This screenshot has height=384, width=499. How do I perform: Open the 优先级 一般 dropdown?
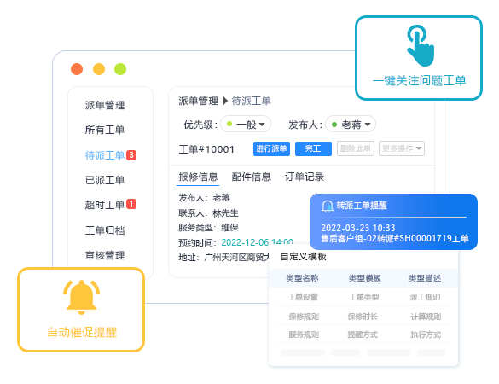[x=246, y=125]
